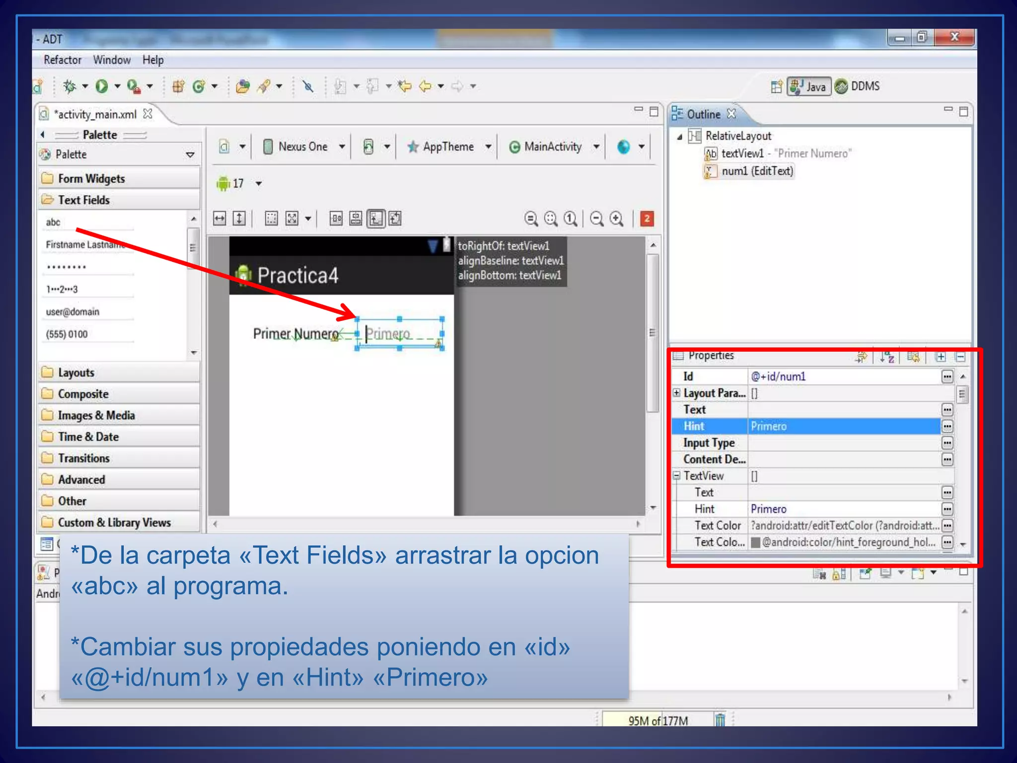The height and width of the screenshot is (763, 1017).
Task: Click the Properties collapse all icon
Action: [x=960, y=357]
